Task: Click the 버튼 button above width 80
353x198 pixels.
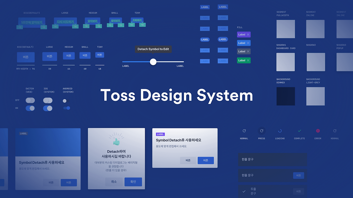Action: pos(50,56)
